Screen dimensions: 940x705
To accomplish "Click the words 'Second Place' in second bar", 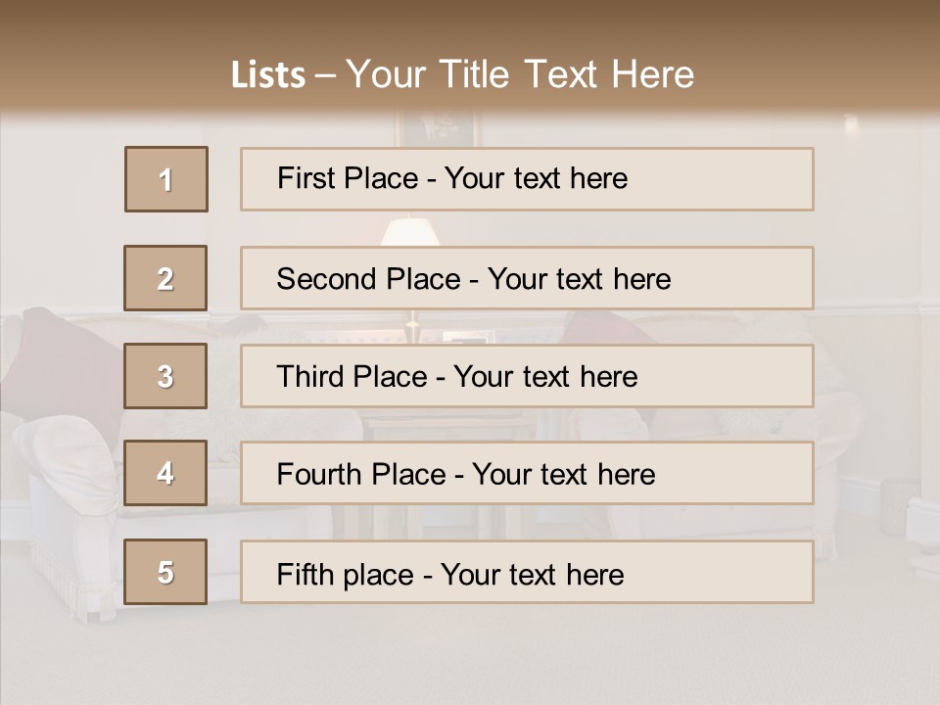I will coord(369,279).
